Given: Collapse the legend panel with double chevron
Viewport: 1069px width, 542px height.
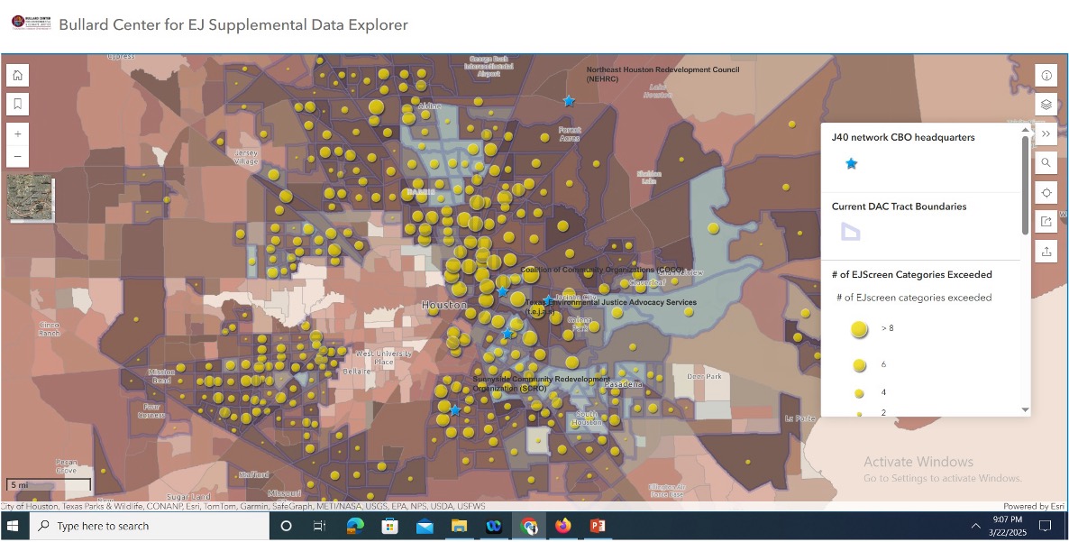Looking at the screenshot, I should point(1046,133).
